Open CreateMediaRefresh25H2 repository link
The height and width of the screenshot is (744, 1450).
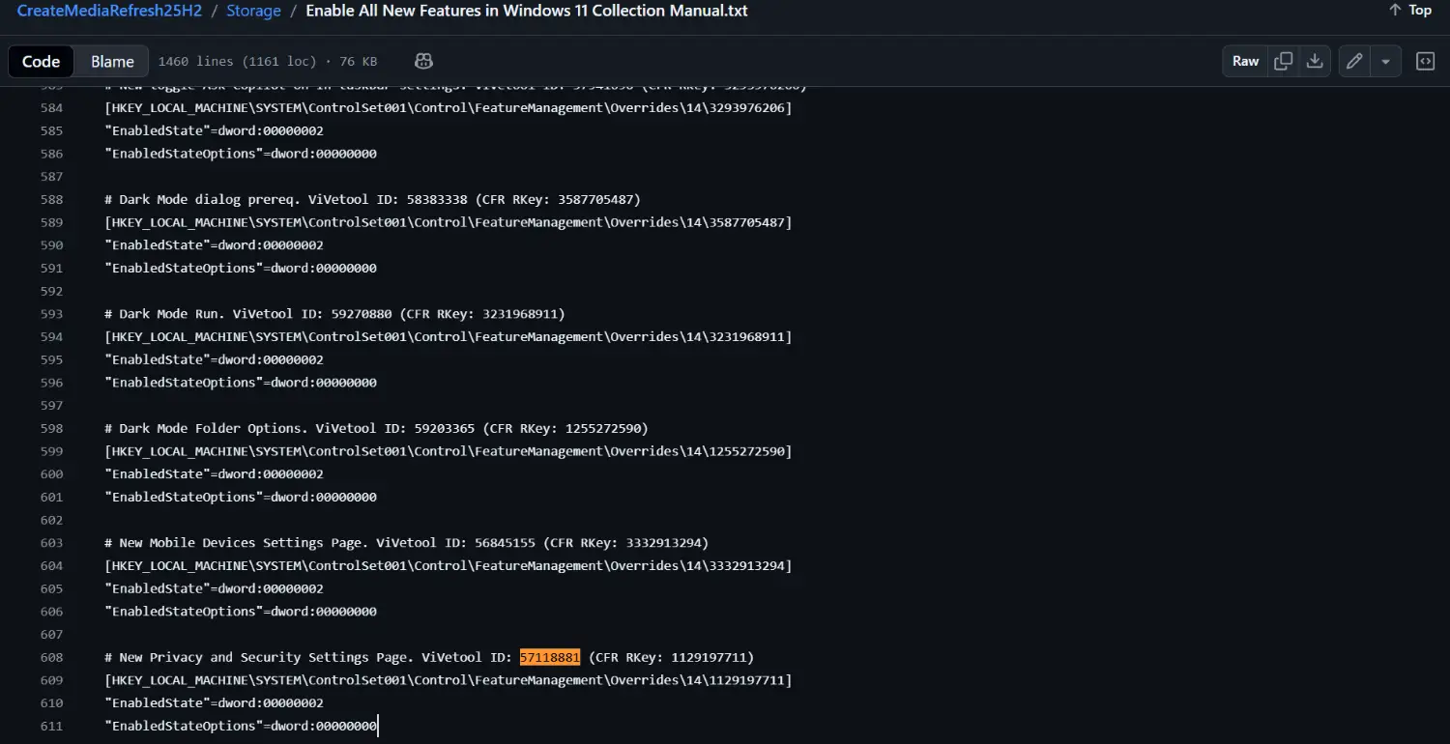(108, 11)
